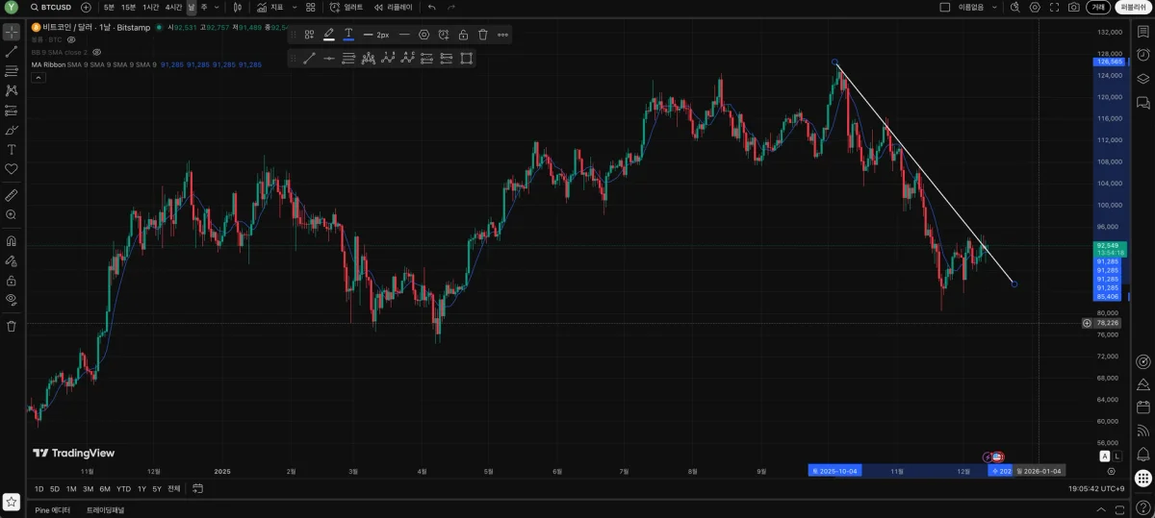Select the 날 daily interval
1155x518 pixels.
tap(192, 7)
